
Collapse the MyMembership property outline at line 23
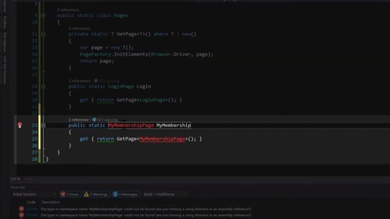(x=43, y=125)
